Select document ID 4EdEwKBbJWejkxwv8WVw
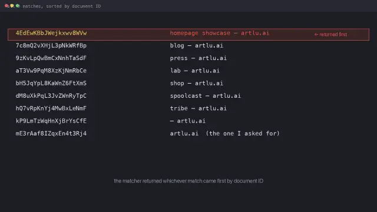Image resolution: width=377 pixels, height=212 pixels. [51, 33]
